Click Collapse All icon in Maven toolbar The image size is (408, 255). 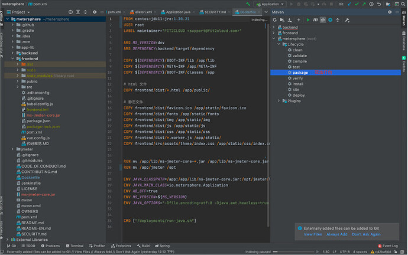point(338,20)
